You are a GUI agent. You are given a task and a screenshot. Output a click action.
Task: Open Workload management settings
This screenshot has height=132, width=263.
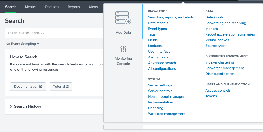tap(167, 114)
